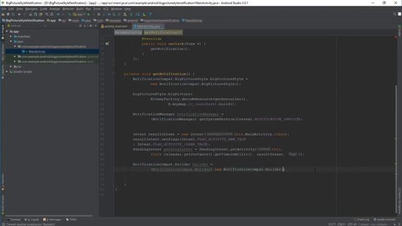This screenshot has width=402, height=226.
Task: Click getNotification() breadcrumb above code editor
Action: tap(163, 33)
